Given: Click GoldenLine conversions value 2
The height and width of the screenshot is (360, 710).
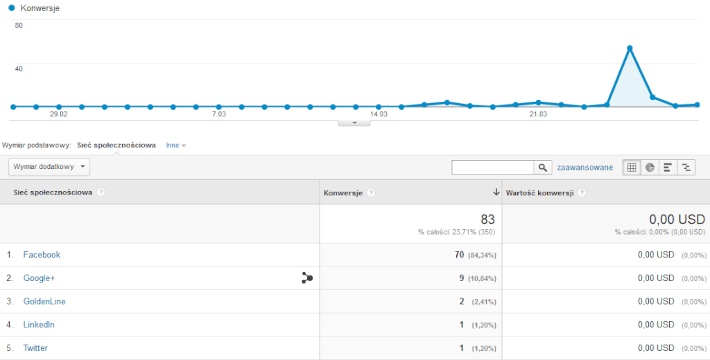Looking at the screenshot, I should click(x=461, y=301).
